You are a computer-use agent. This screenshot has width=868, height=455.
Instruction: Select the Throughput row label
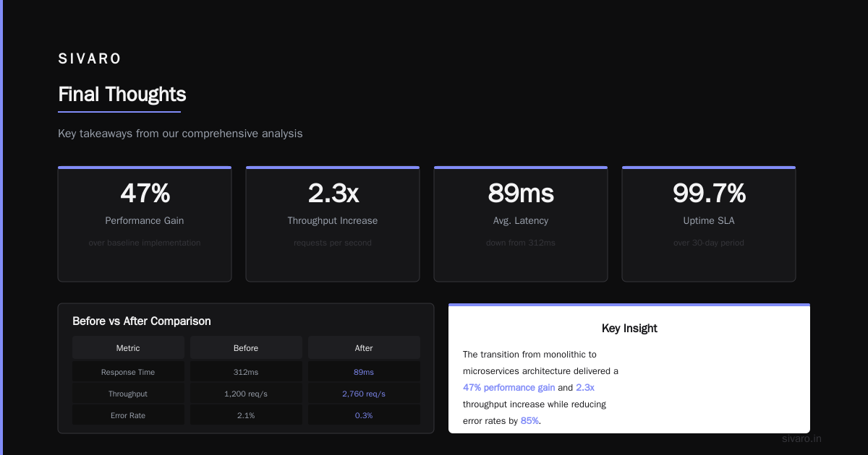[x=128, y=394]
